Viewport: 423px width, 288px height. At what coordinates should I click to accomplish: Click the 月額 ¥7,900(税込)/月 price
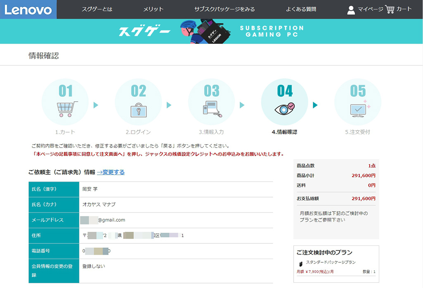(x=315, y=271)
